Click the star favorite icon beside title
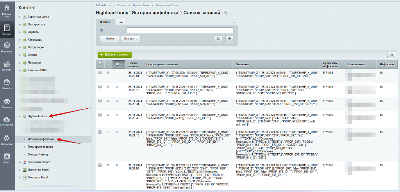400x192 pixels. tap(226, 13)
